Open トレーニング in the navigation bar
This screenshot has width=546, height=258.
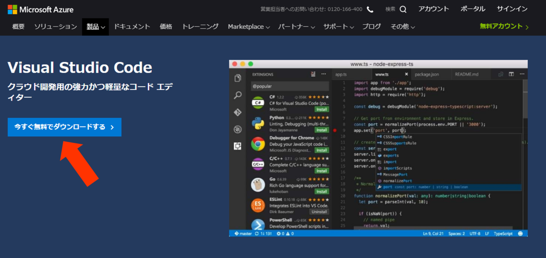coord(200,26)
